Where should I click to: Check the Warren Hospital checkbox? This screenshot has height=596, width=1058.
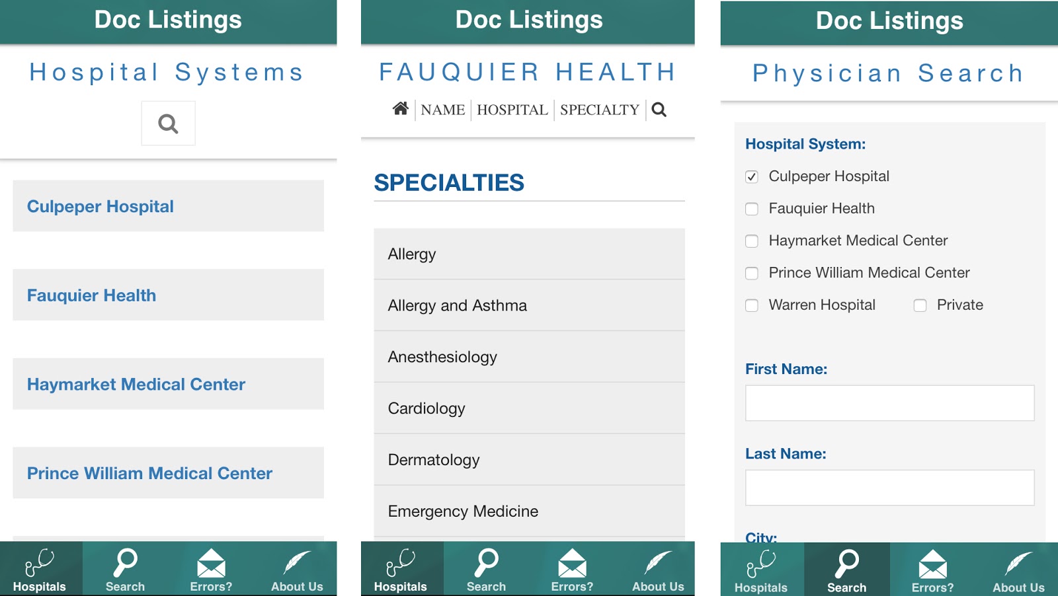pyautogui.click(x=752, y=305)
